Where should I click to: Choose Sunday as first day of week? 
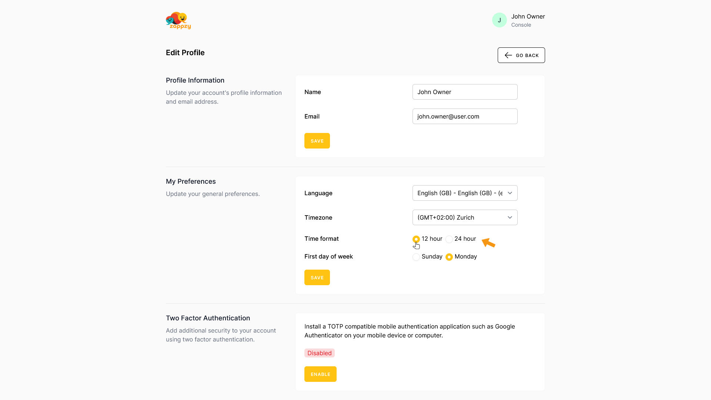416,257
